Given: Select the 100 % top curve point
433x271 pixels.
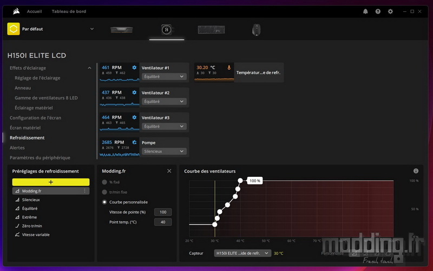Looking at the screenshot, I should 240,181.
